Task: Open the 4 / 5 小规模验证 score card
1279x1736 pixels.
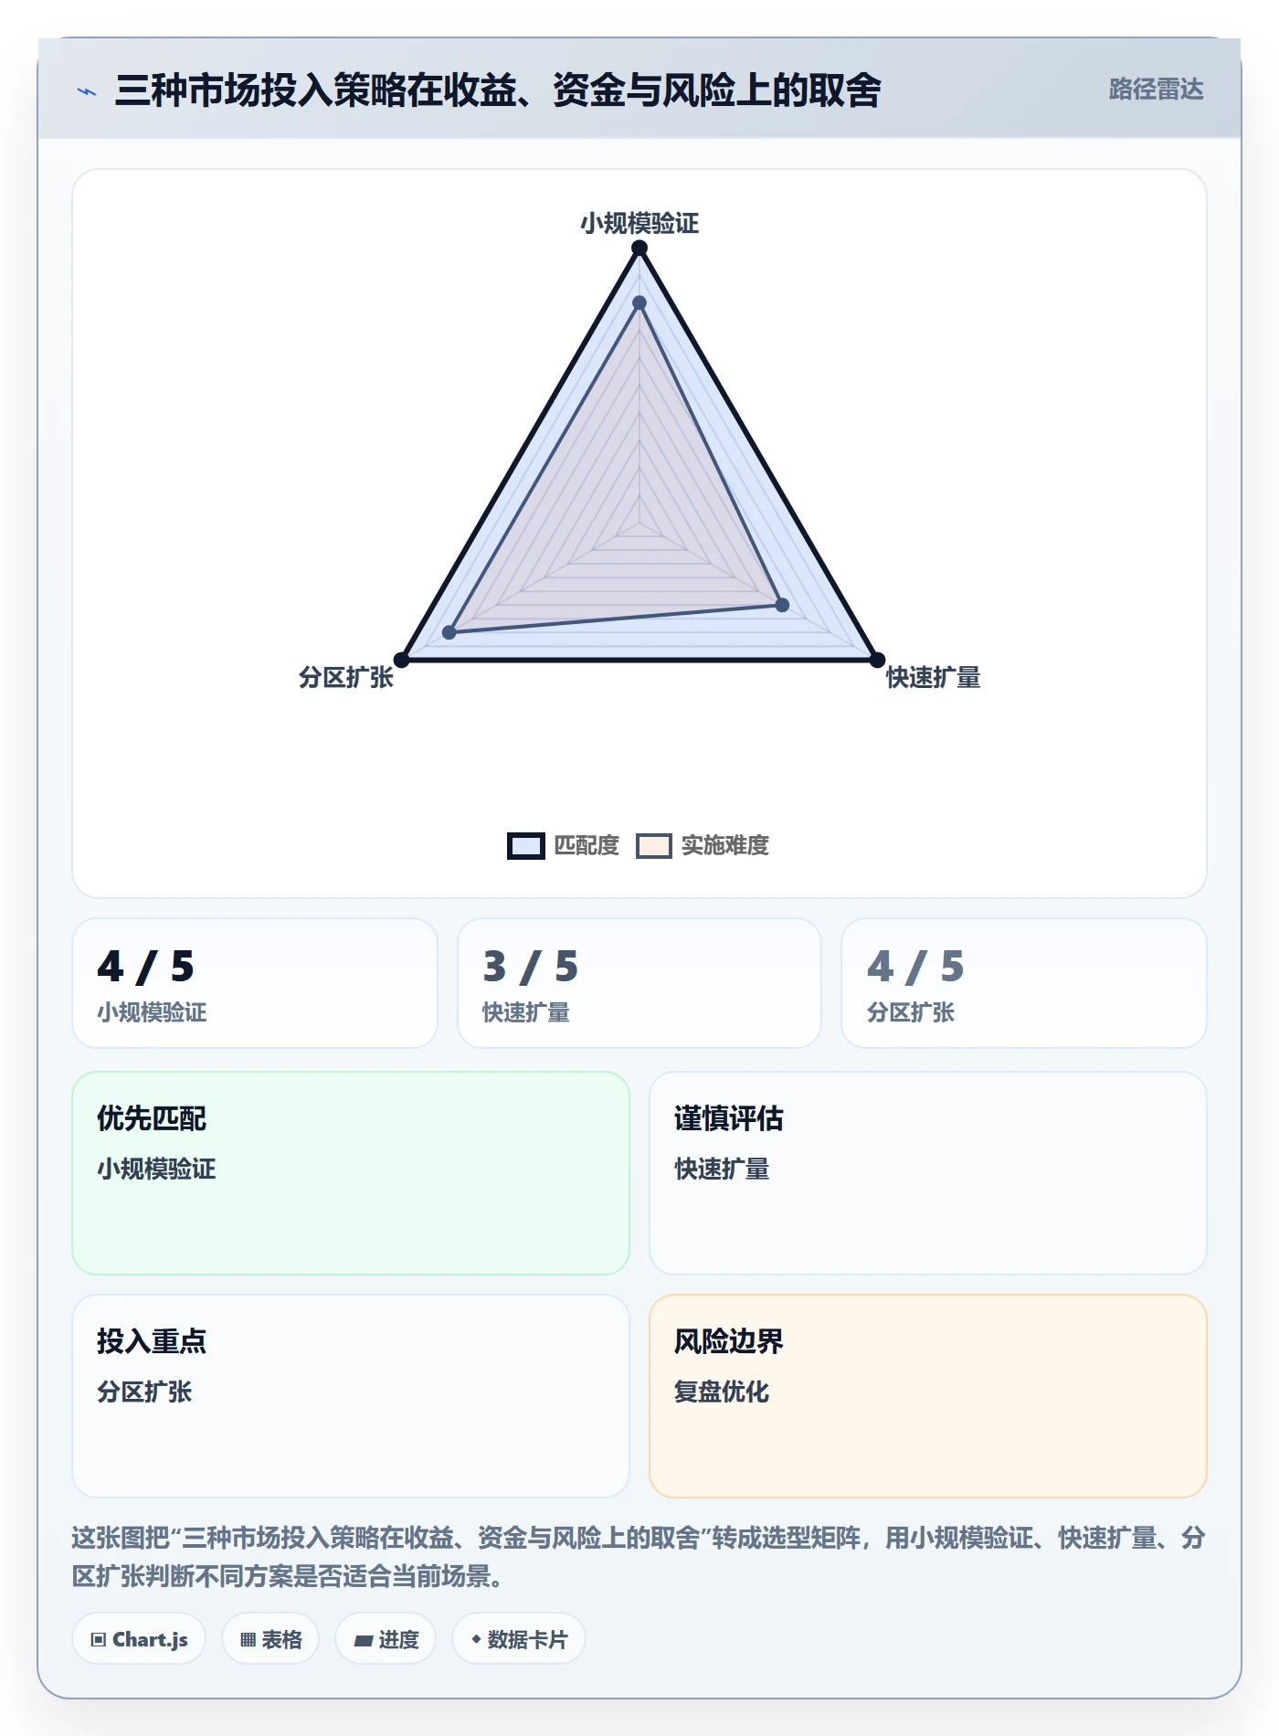Action: (255, 983)
